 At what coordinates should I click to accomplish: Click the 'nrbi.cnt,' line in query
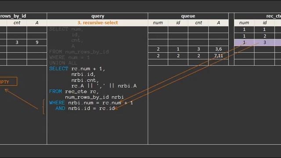point(85,80)
